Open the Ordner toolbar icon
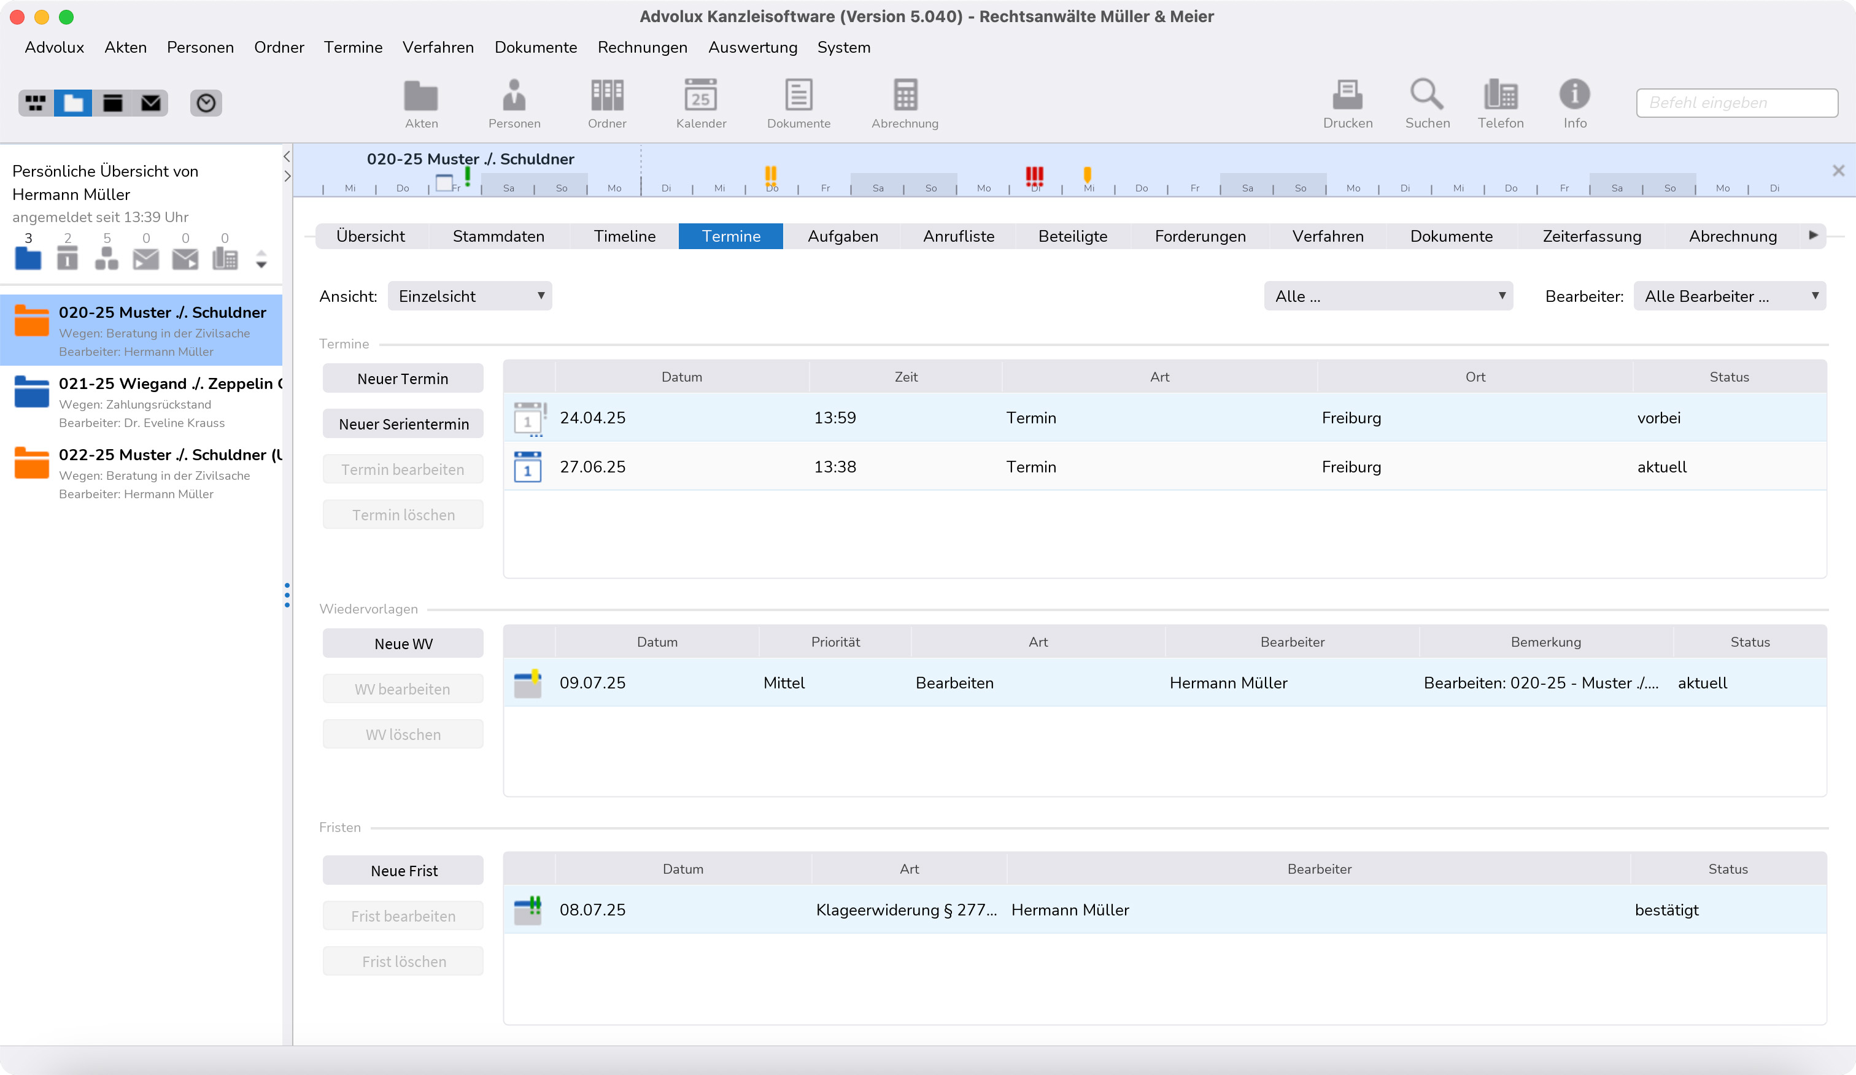The width and height of the screenshot is (1856, 1075). [x=607, y=103]
